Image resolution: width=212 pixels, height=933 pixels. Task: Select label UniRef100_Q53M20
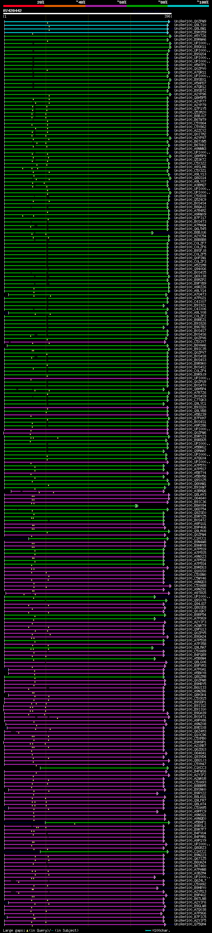click(190, 112)
